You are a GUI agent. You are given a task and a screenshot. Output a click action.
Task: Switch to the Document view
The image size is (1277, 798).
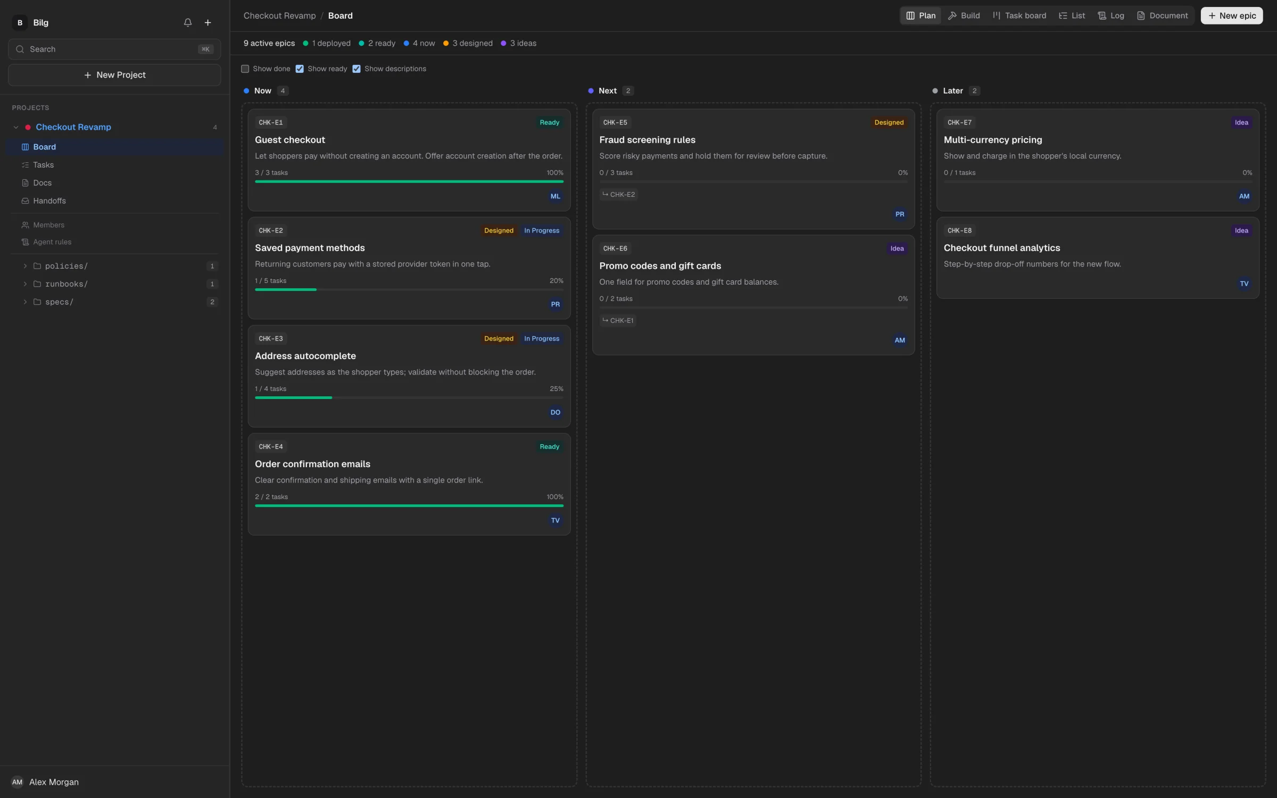click(1162, 15)
